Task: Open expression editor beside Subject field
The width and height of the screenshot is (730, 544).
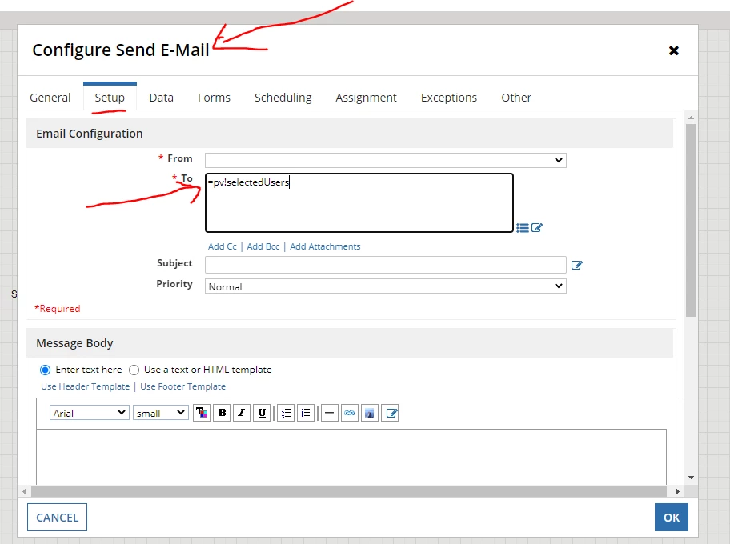Action: coord(577,266)
